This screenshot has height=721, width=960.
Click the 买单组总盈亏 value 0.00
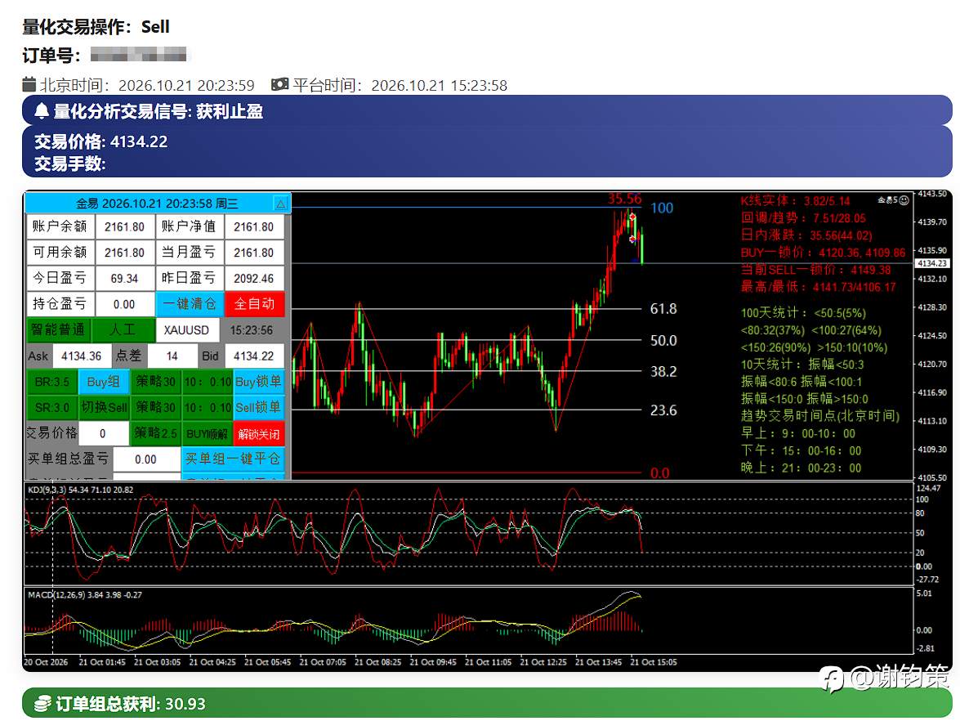[145, 459]
